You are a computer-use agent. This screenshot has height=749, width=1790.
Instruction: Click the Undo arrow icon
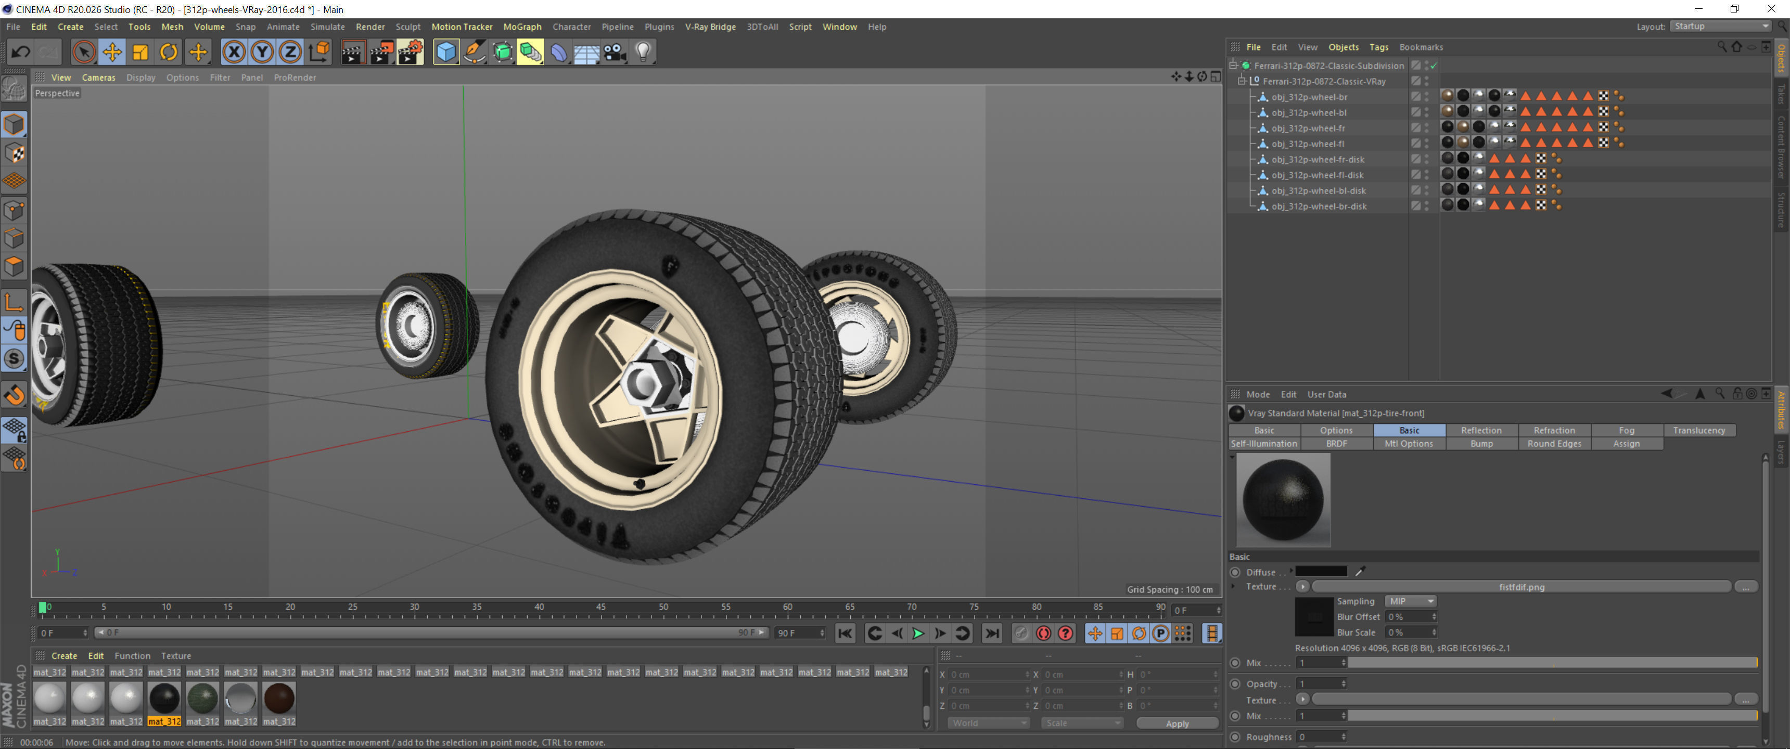(x=21, y=52)
